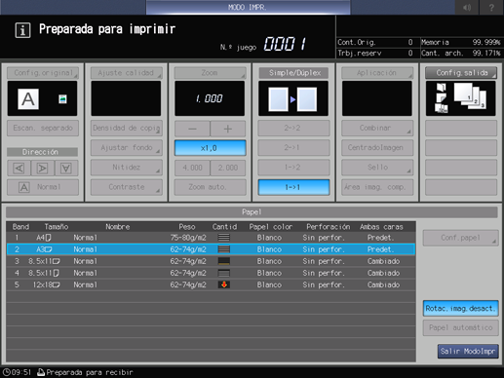504x378 pixels.
Task: Click the MODO IMPR. tab
Action: coord(248,7)
